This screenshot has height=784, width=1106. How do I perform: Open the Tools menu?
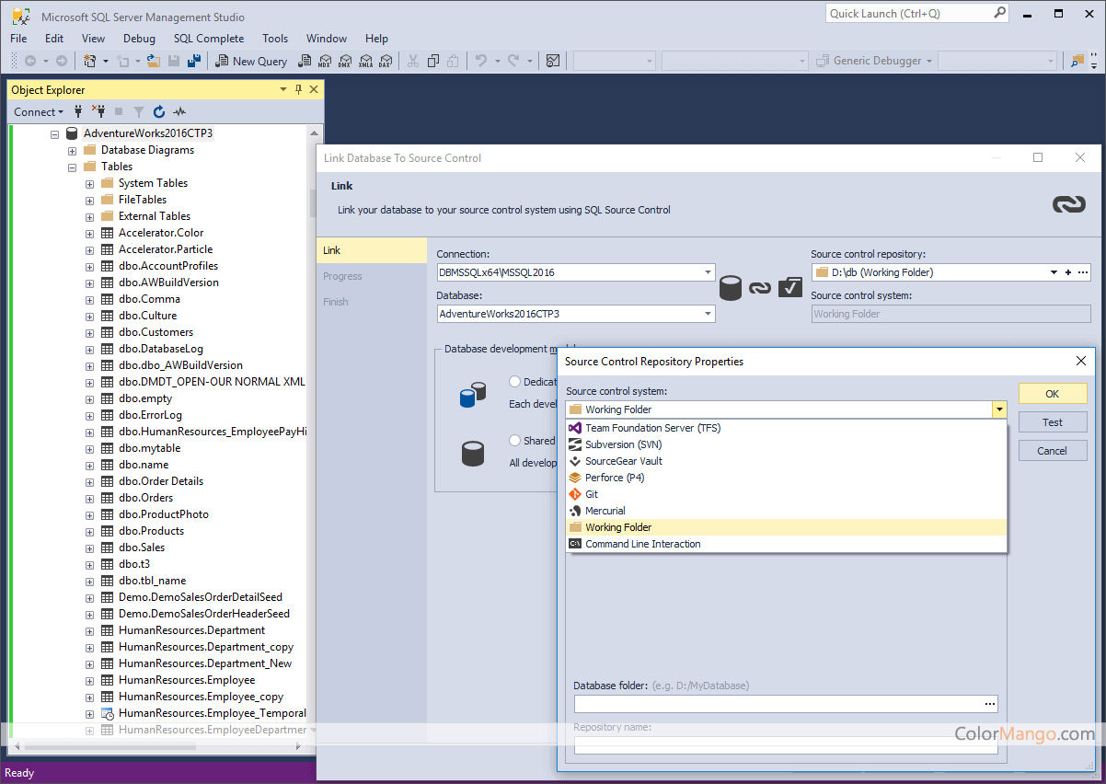click(x=275, y=39)
